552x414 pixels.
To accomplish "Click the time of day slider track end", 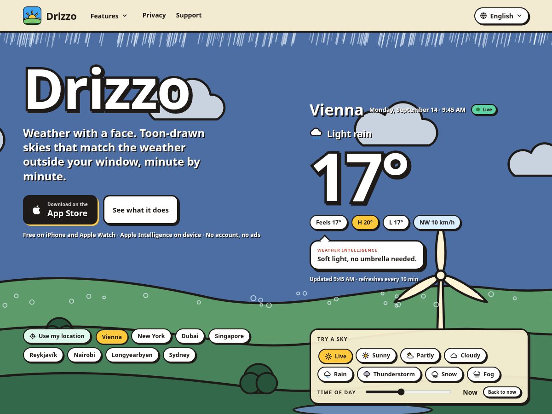I will point(450,392).
